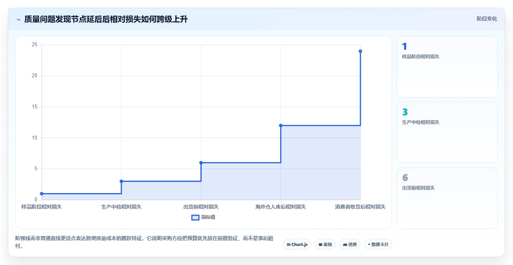Open the 样品阶段相对损失 summary card
This screenshot has height=265, width=513.
tap(447, 66)
